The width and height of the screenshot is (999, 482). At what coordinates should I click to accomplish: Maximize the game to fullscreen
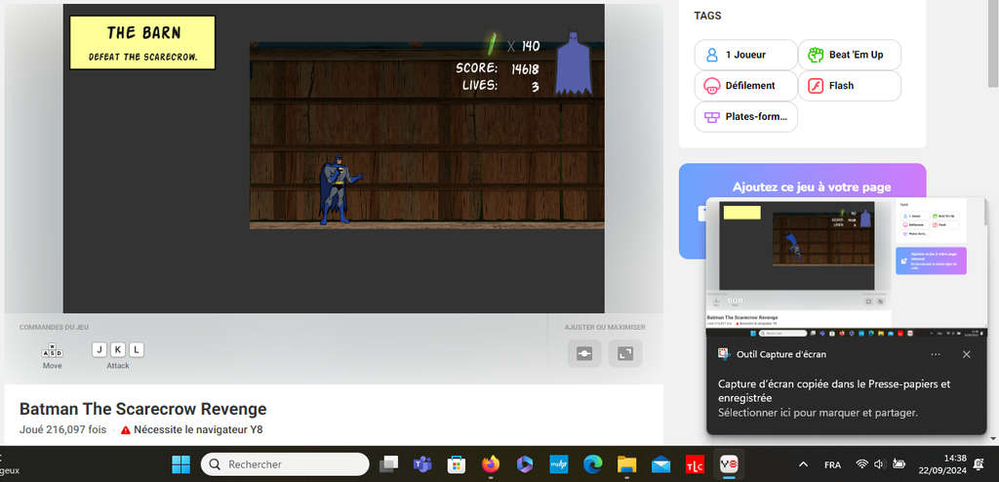point(625,353)
